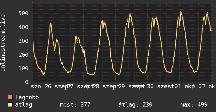Click the 100 y-axis label

tap(23, 68)
